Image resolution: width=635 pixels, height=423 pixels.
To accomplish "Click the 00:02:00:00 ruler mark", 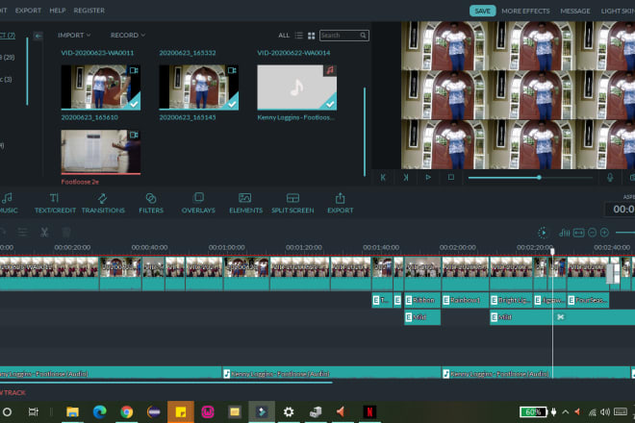I will point(458,247).
